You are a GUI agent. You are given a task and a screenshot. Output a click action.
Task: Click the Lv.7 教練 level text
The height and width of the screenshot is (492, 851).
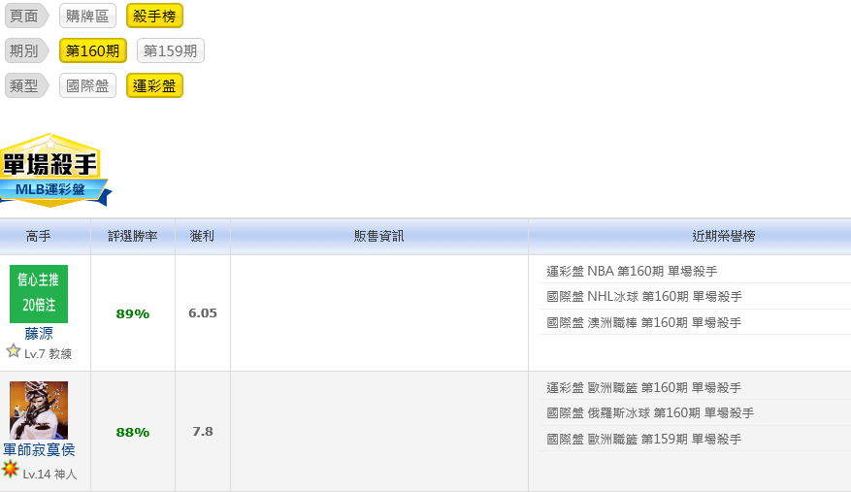(x=48, y=354)
